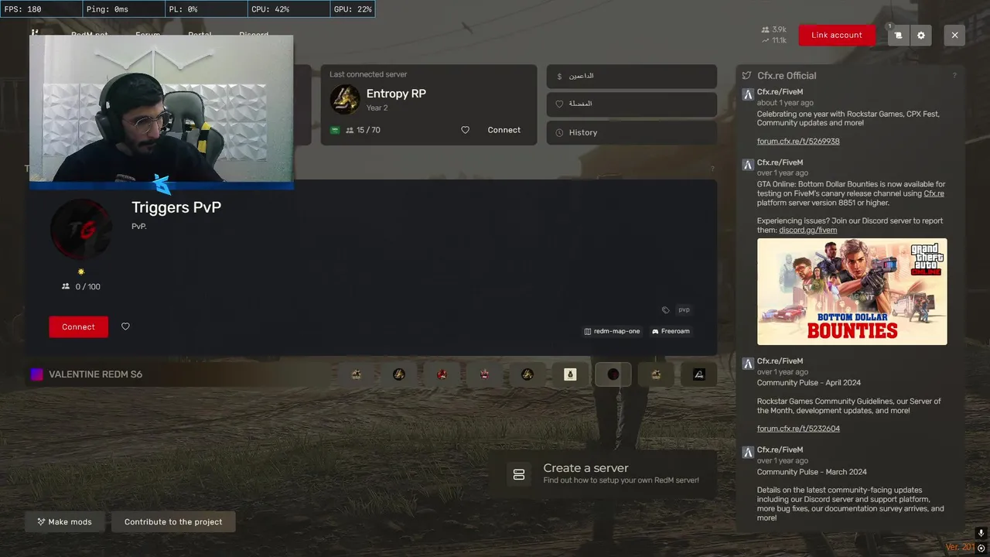Click the 0 / 100 player count text
990x557 pixels.
tap(87, 287)
